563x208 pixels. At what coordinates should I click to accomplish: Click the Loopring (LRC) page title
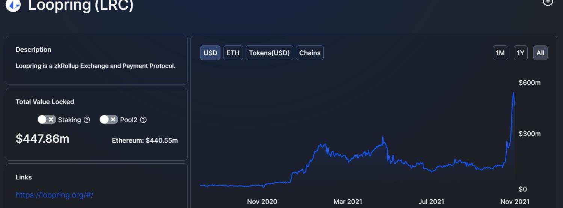tap(81, 5)
